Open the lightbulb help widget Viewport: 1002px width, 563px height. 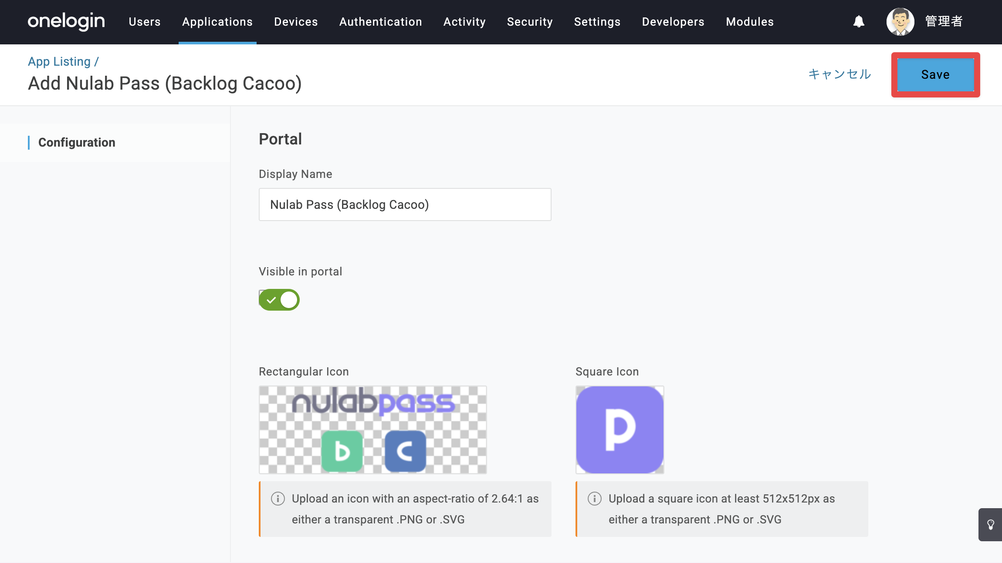[x=990, y=525]
